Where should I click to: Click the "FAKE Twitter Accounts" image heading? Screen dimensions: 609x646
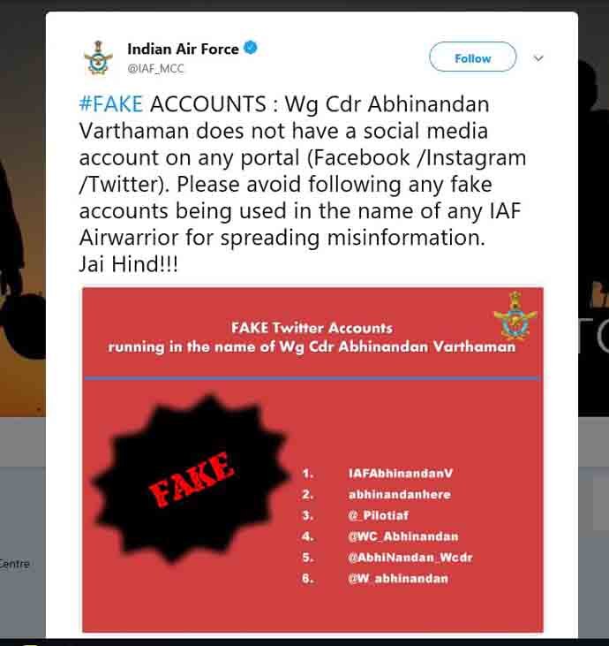click(312, 328)
